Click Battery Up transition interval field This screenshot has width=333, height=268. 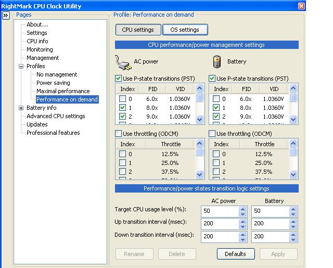[x=271, y=224]
